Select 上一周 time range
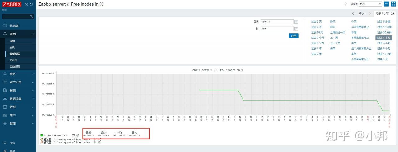The image size is (398, 152). pos(334,38)
